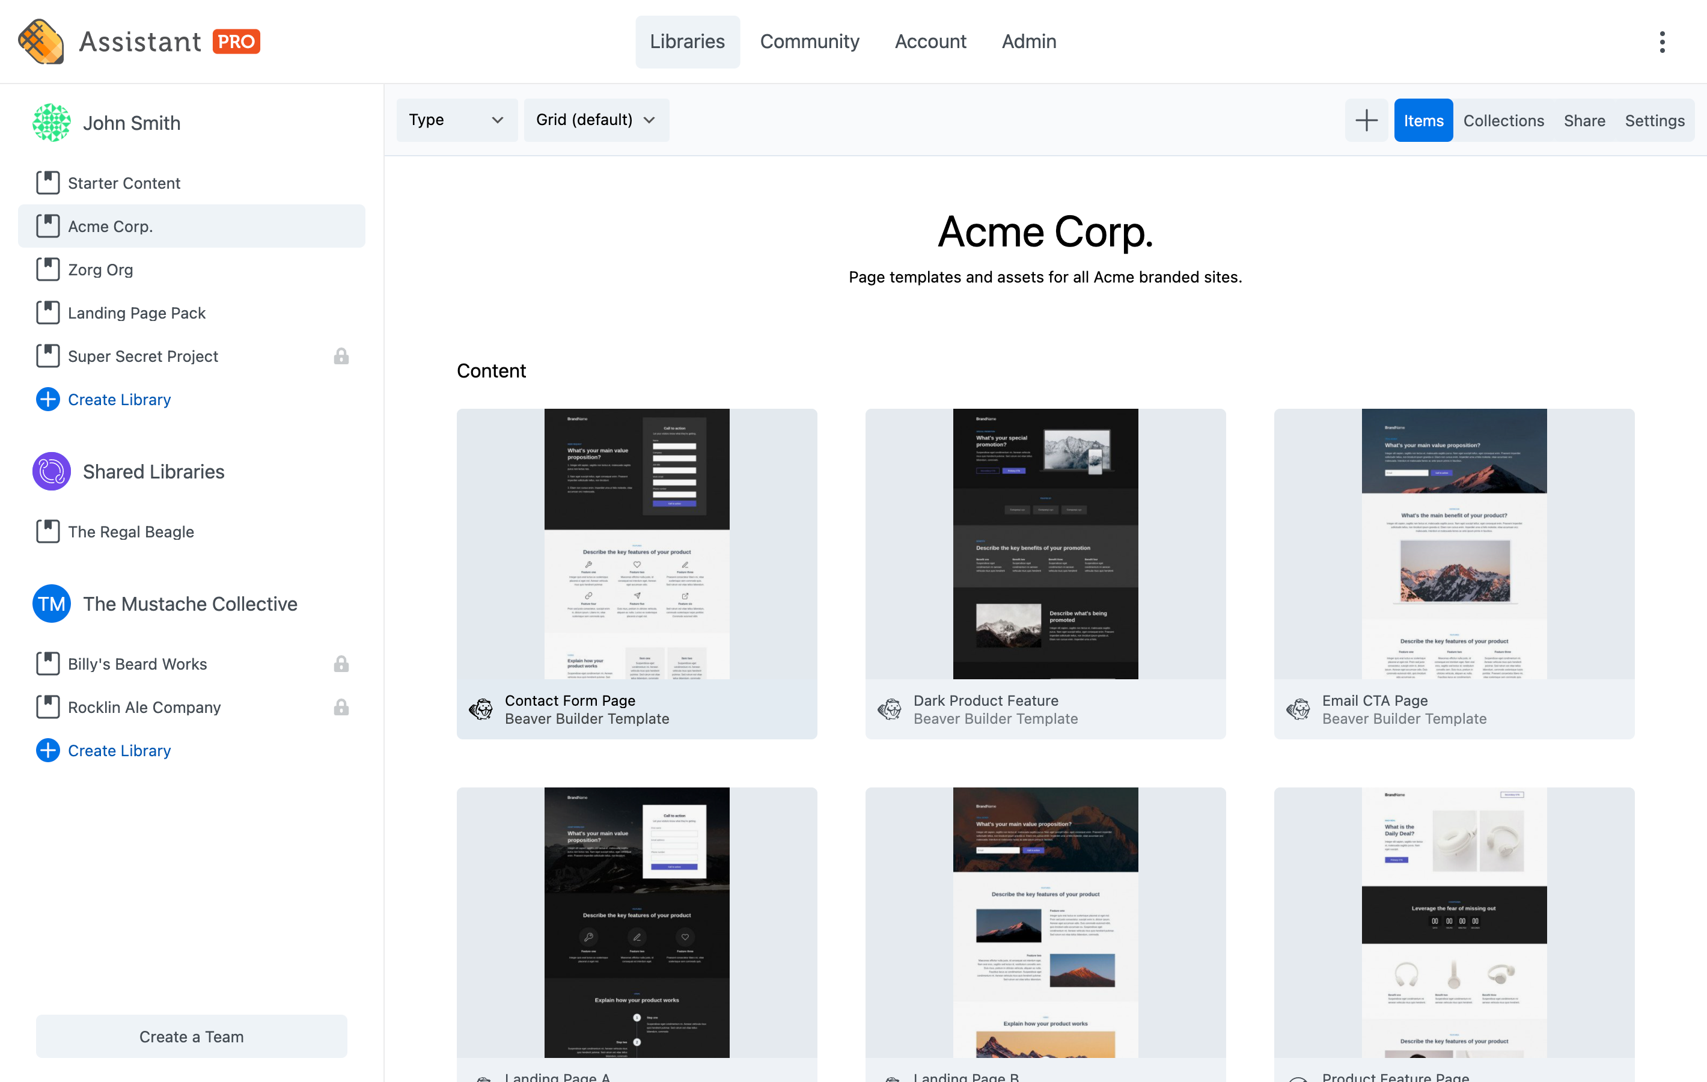The width and height of the screenshot is (1707, 1082).
Task: Click the 'Email CTA Page' card title
Action: pos(1375,700)
